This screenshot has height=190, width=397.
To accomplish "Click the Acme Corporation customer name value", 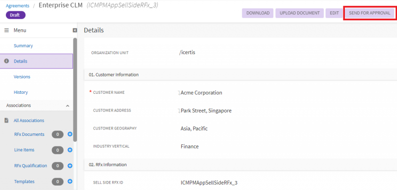I will coord(201,93).
